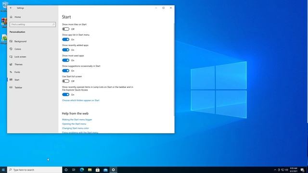Open Microsoft Store from the taskbar
This screenshot has width=308, height=173.
(98, 170)
